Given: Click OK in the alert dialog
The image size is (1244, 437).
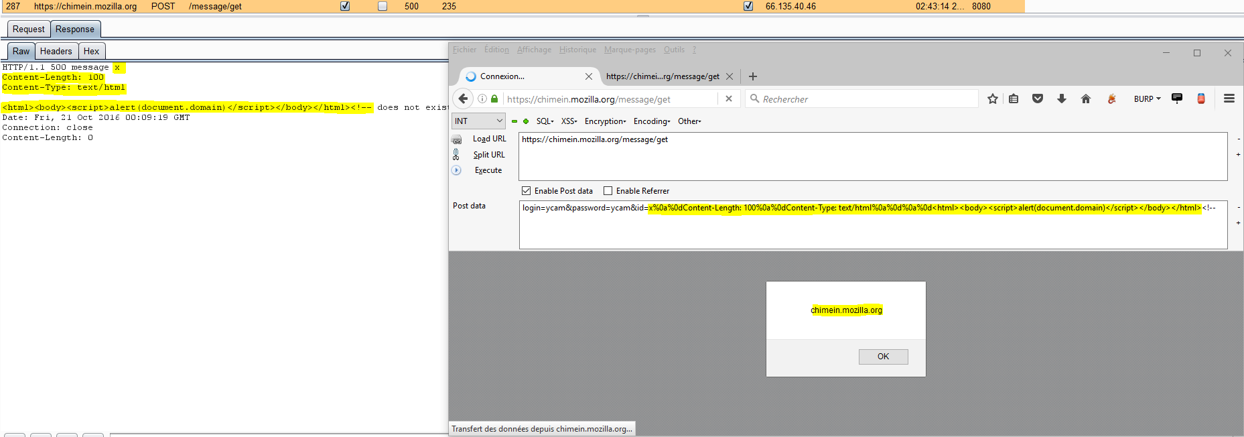Looking at the screenshot, I should 884,357.
